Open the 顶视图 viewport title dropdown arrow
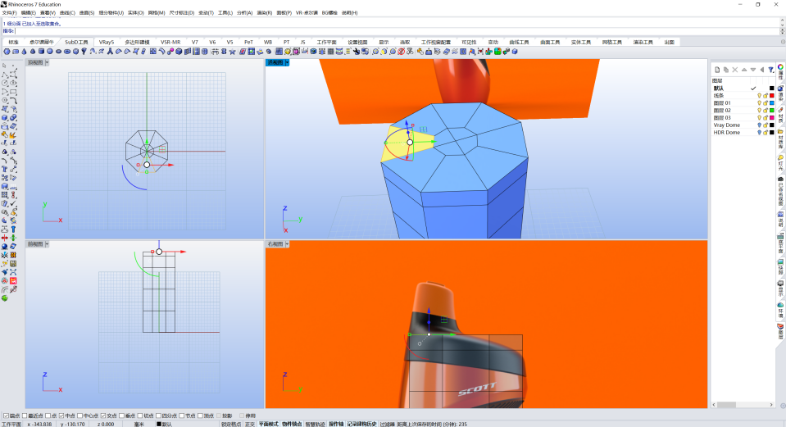This screenshot has height=427, width=786. pos(47,62)
